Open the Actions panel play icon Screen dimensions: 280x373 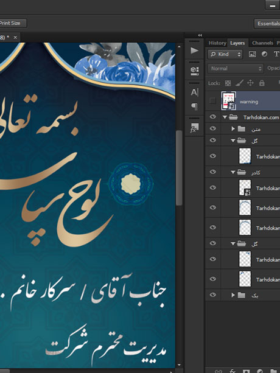(x=194, y=51)
